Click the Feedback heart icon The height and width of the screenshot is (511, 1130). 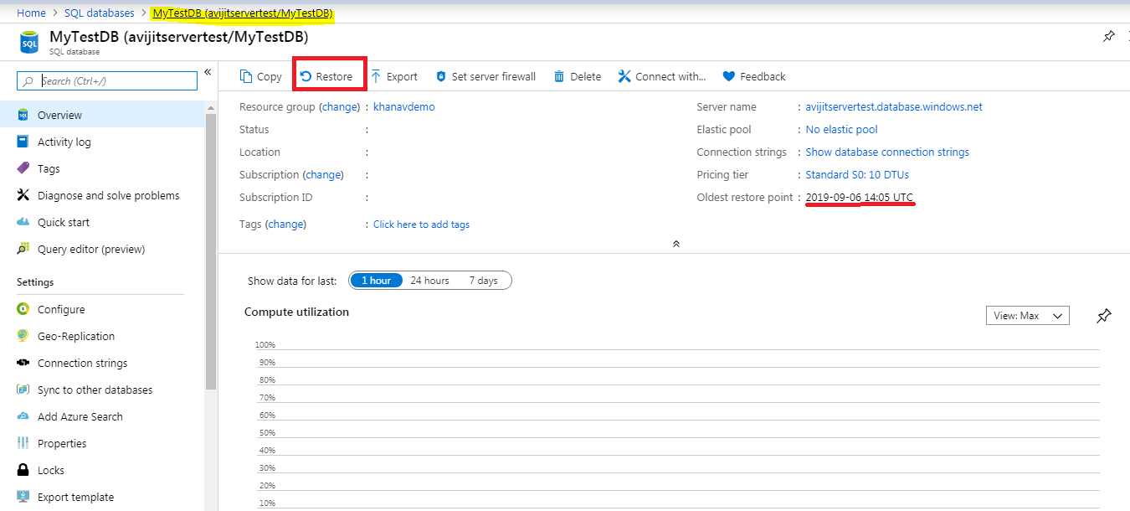click(x=729, y=76)
